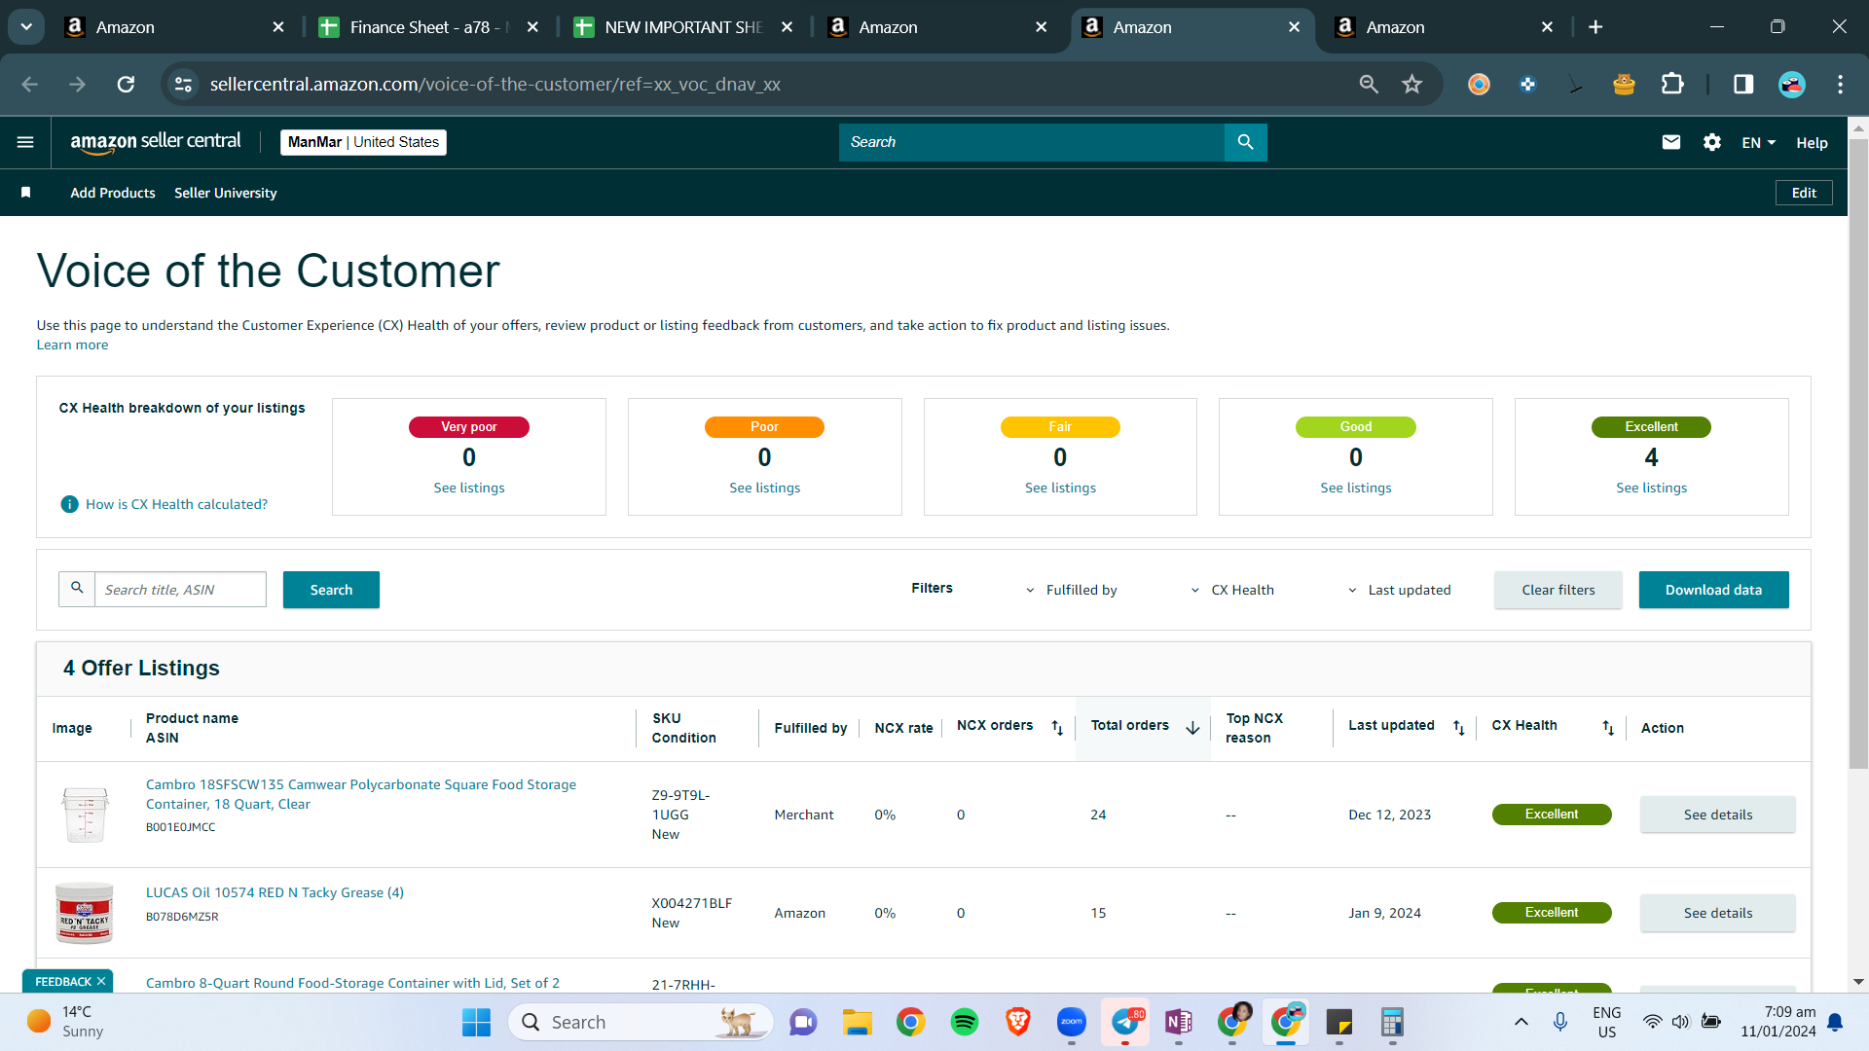Screen dimensions: 1869x1051
Task: Open the EN language dropdown
Action: [x=1759, y=142]
